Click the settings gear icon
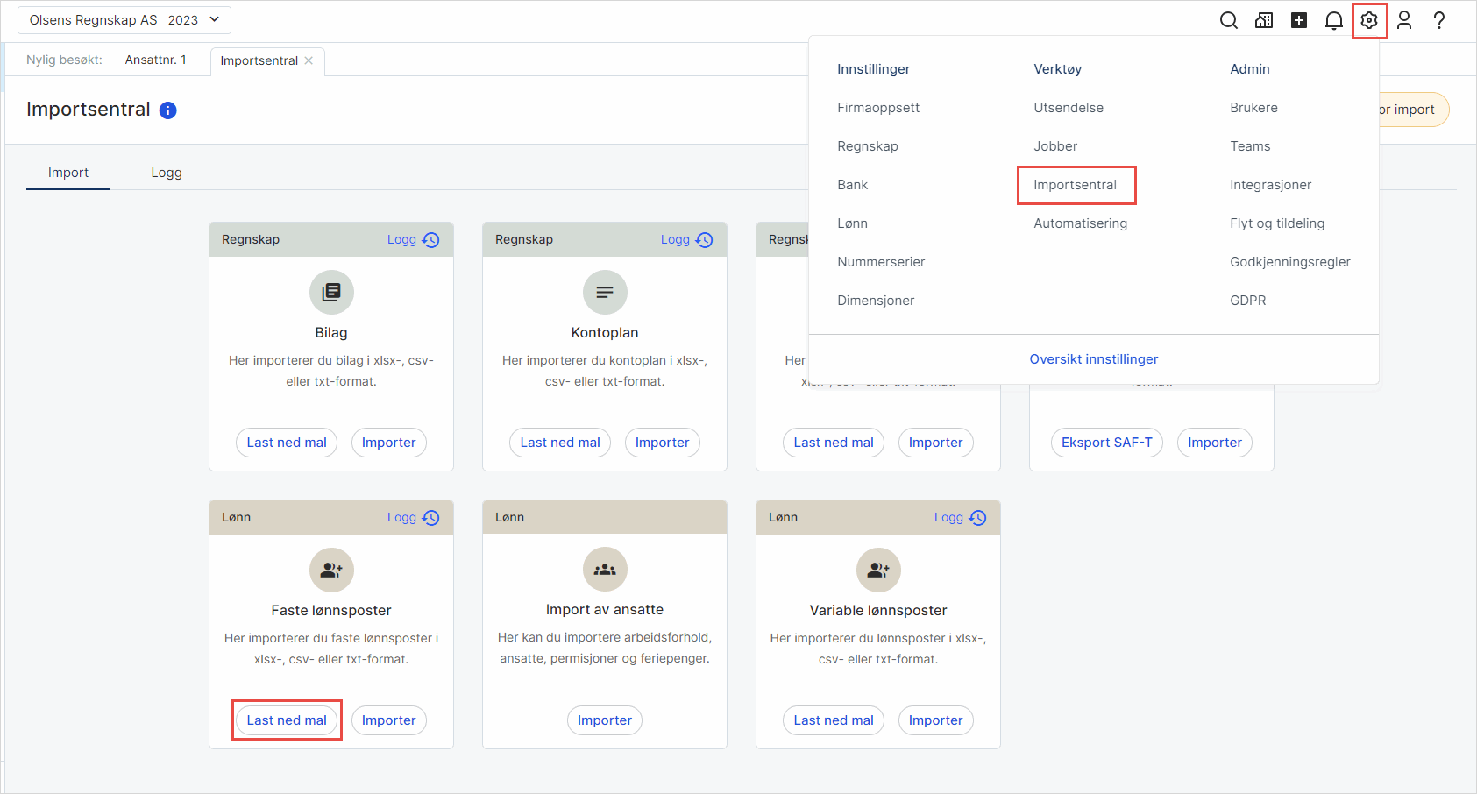The width and height of the screenshot is (1477, 794). pos(1369,20)
